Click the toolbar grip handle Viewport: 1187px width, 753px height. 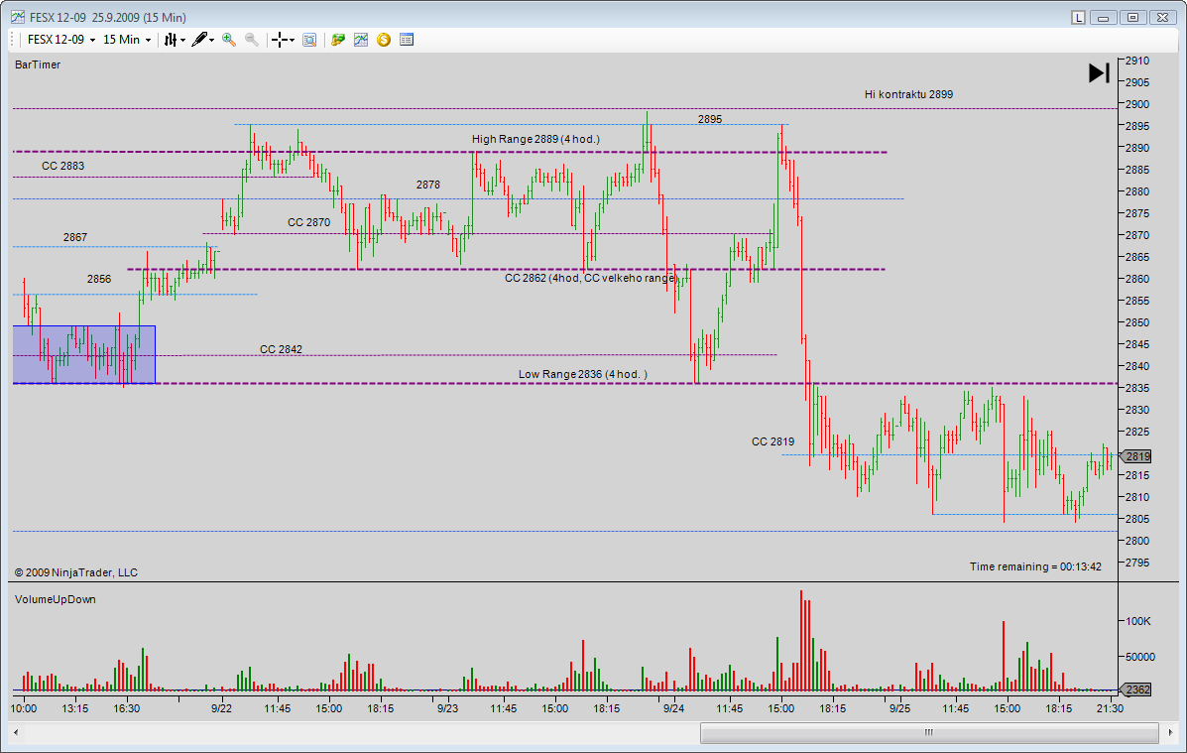(x=14, y=40)
